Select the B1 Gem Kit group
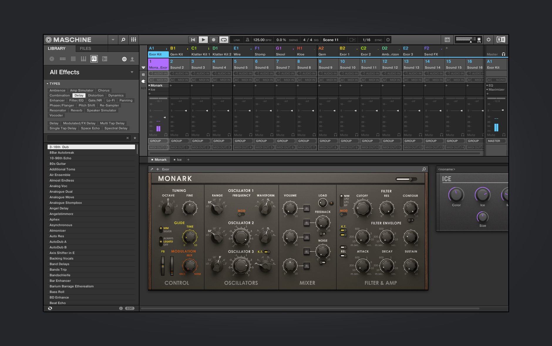 tap(179, 51)
